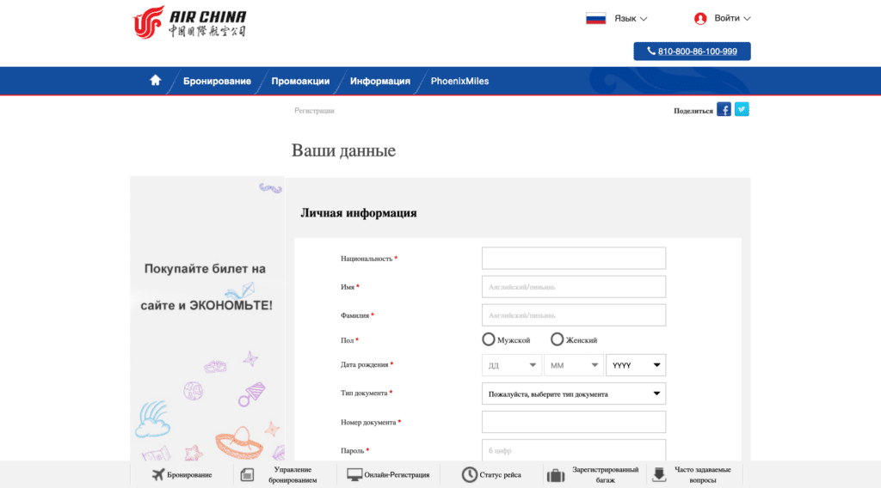Click the Имя input field
881x488 pixels.
574,287
